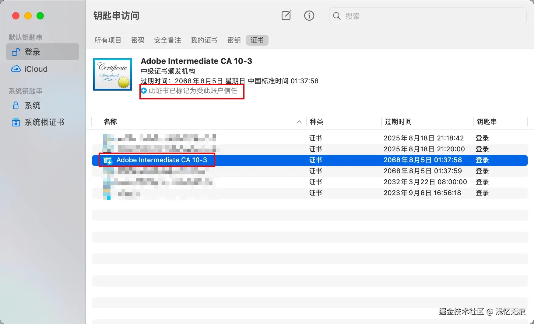The width and height of the screenshot is (534, 324).
Task: Click the 中级证书颁发机构 label
Action: tap(168, 71)
